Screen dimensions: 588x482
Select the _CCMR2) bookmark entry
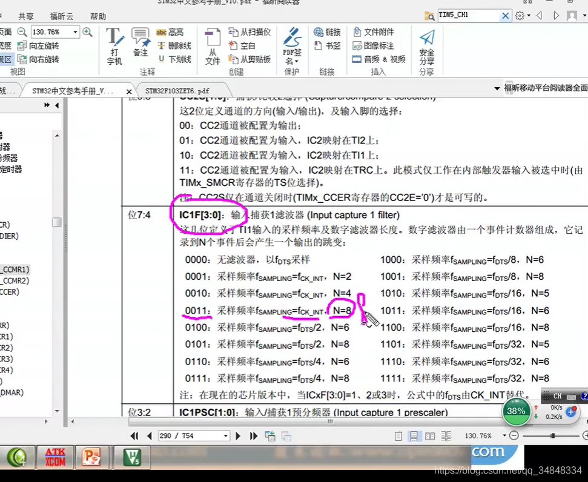[15, 280]
